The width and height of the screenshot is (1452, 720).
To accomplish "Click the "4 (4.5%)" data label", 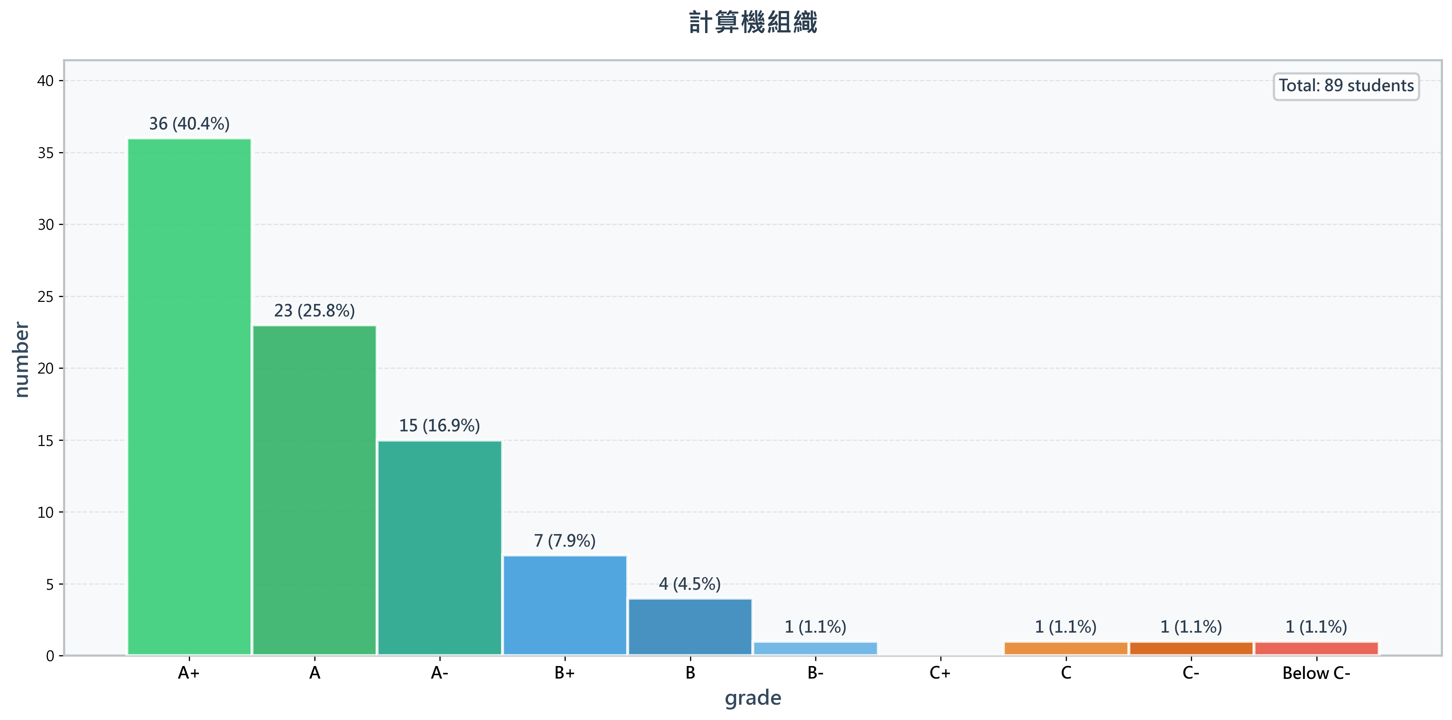I will 690,584.
